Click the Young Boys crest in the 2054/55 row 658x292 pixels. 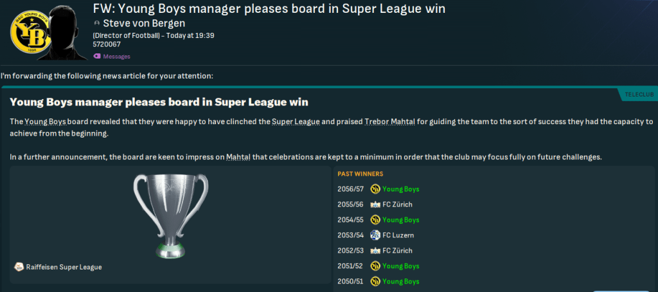coord(376,220)
